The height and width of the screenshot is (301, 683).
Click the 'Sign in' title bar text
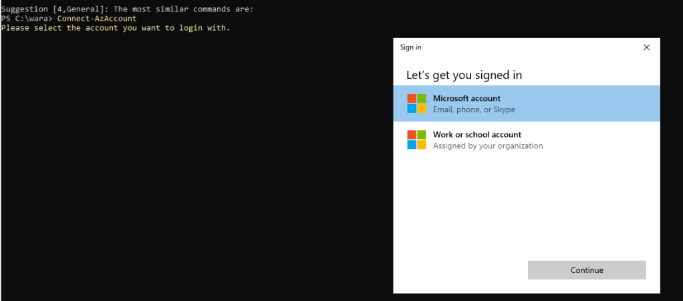click(x=410, y=47)
